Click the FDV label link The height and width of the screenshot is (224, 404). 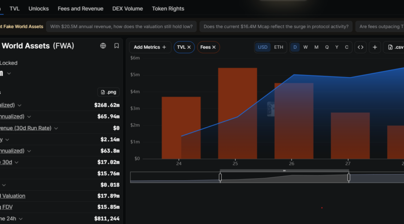coord(7,207)
